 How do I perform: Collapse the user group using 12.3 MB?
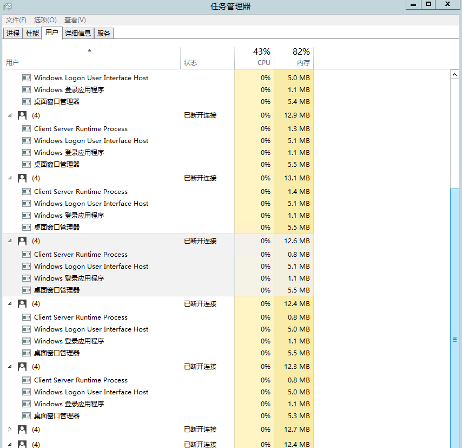tap(10, 367)
